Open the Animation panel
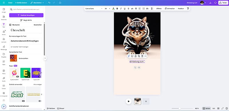Viewport: 229px width, 111px height. pyautogui.click(x=170, y=9)
